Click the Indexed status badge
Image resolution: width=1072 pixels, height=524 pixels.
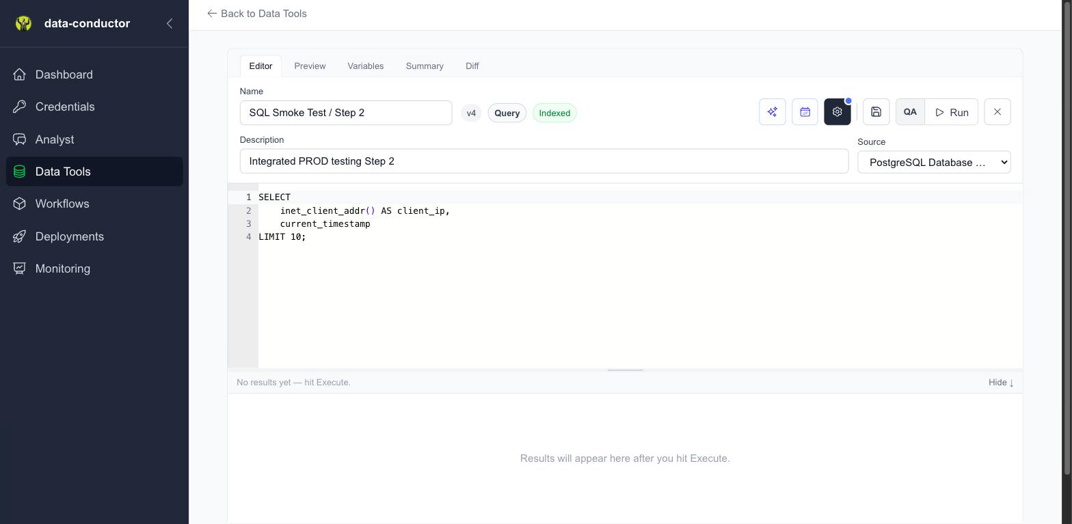(554, 113)
